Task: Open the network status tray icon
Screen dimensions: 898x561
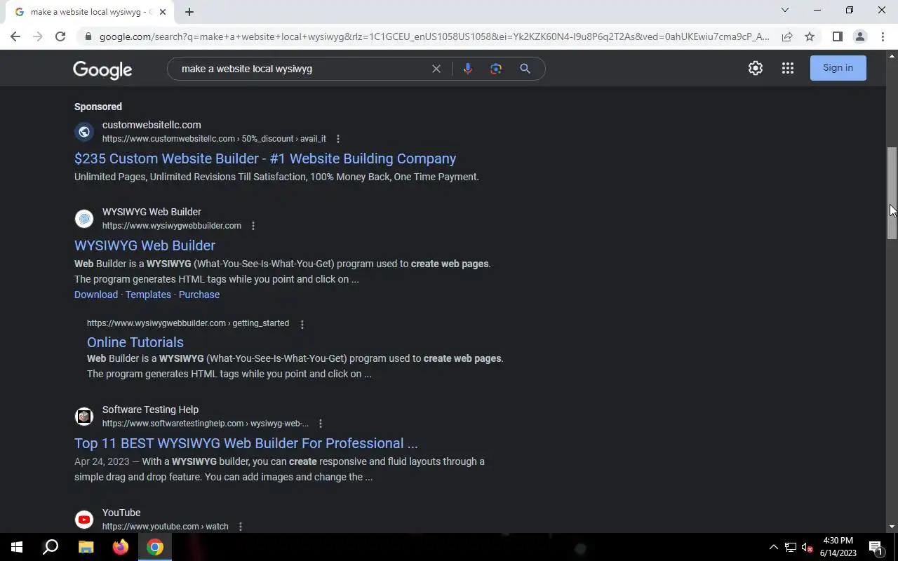Action: click(x=790, y=547)
